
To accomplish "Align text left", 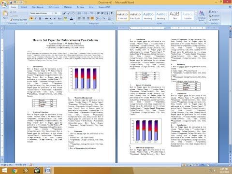I will coord(79,18).
